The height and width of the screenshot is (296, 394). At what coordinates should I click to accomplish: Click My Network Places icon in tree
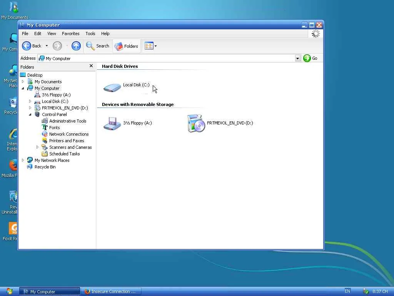tap(30, 160)
